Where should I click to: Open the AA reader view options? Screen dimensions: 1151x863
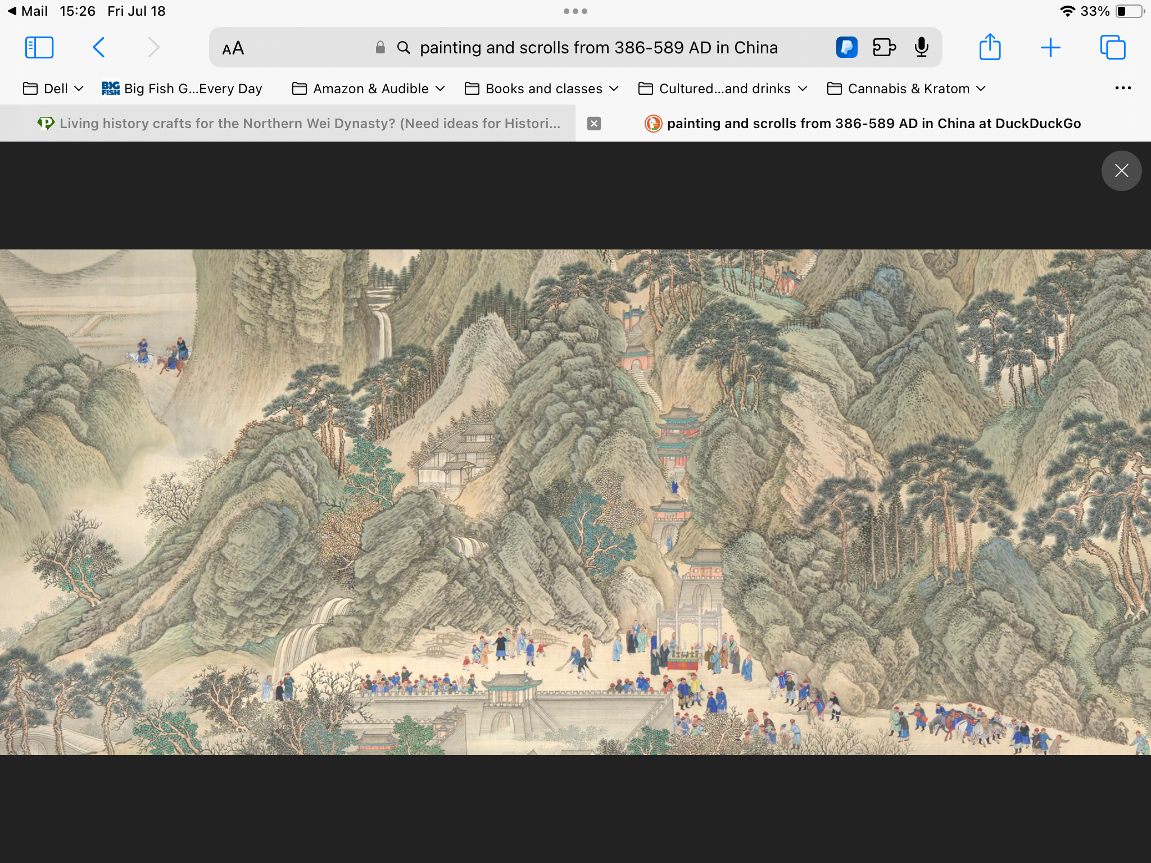[x=233, y=48]
